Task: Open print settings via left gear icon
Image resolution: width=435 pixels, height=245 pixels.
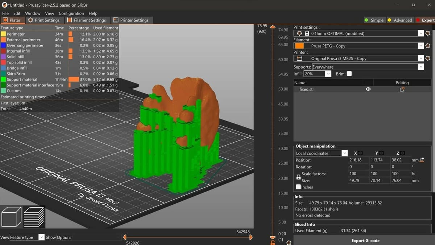Action: pos(299,33)
